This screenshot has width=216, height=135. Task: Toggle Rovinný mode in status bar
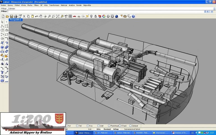(x=107, y=129)
